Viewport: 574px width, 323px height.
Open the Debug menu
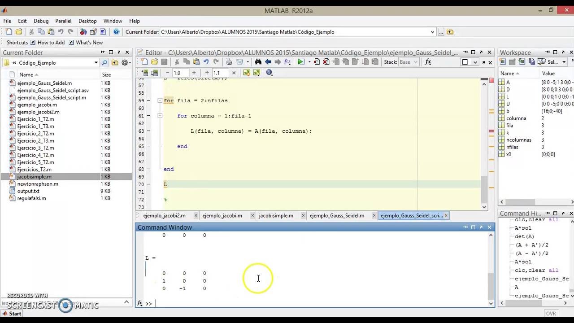(x=41, y=21)
